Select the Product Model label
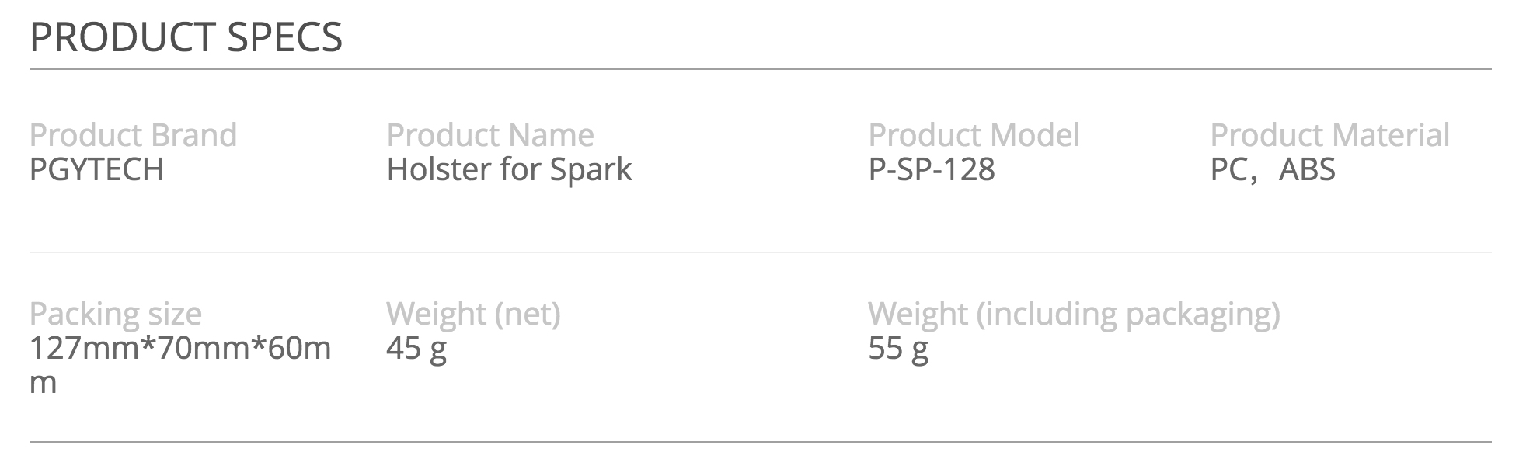 [x=974, y=135]
